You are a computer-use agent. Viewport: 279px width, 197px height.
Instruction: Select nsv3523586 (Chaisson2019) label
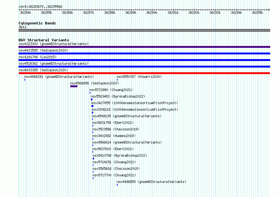click(116, 129)
